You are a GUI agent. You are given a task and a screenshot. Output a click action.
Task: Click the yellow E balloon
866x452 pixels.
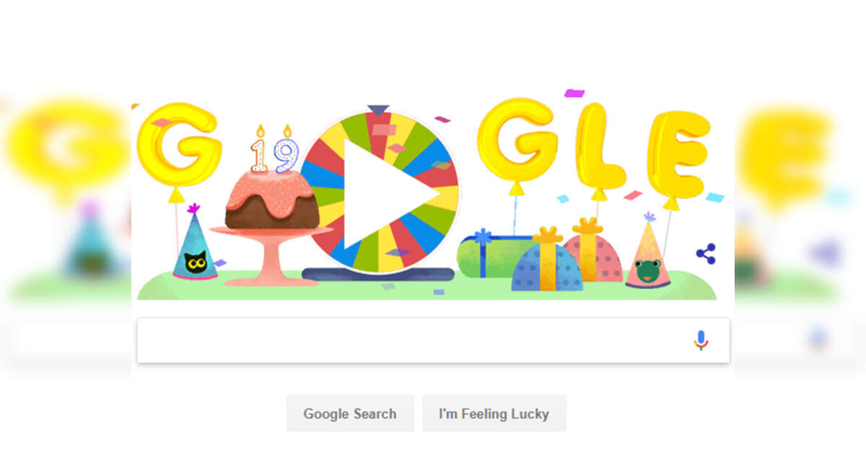tap(678, 154)
